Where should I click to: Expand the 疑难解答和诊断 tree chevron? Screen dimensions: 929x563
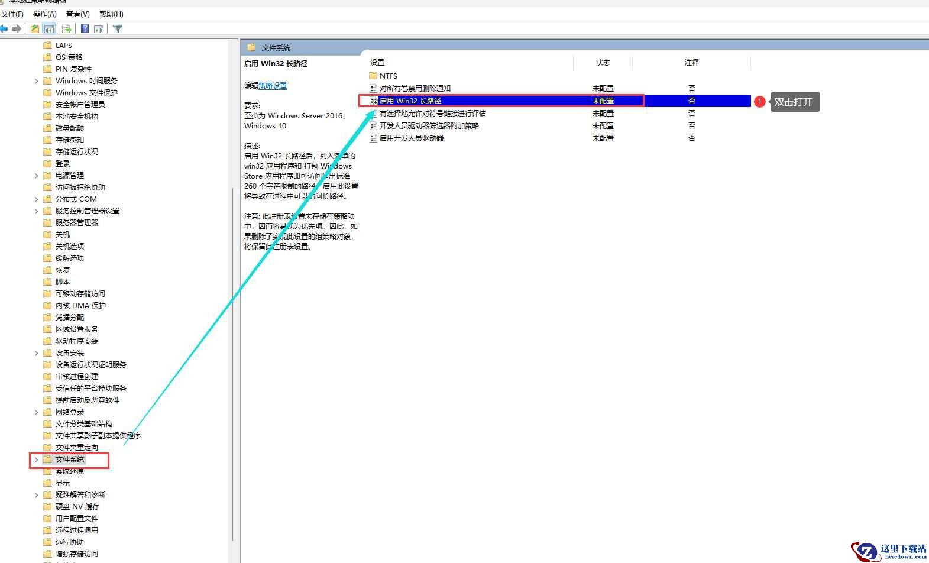36,495
